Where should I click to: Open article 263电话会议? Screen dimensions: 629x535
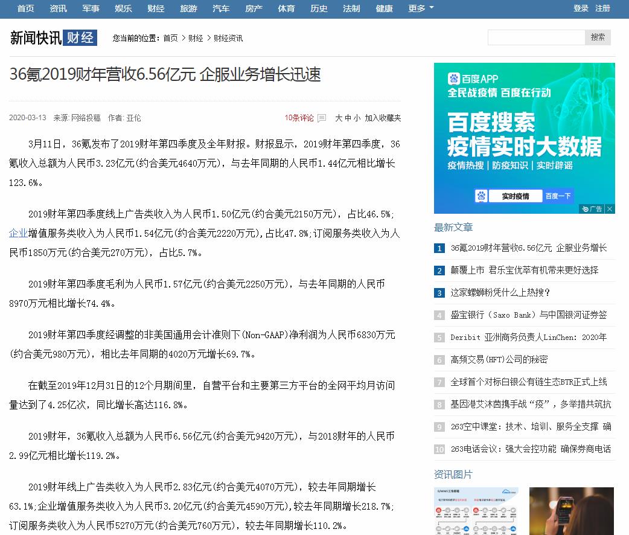(531, 449)
